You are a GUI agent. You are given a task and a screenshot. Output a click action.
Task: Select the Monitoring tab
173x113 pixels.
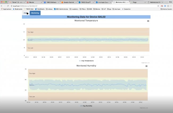35,13
